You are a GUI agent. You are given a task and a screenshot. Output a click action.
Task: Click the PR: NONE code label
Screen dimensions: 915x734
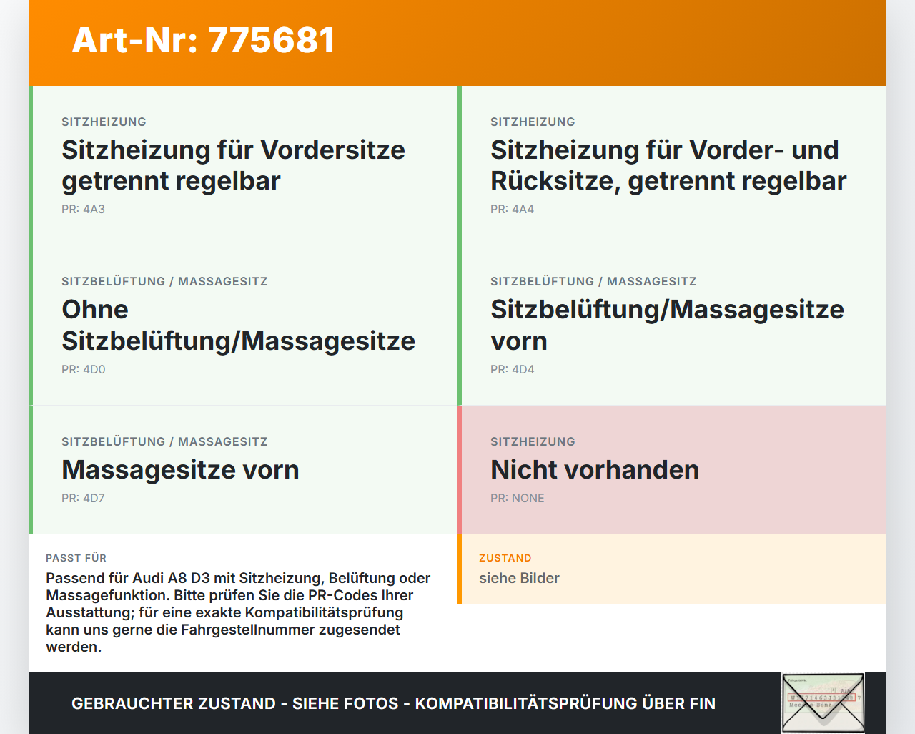coord(518,499)
